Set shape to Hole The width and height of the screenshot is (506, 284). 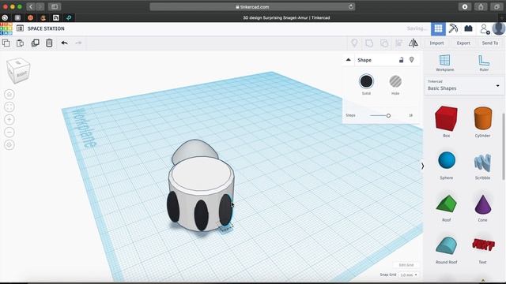[395, 81]
